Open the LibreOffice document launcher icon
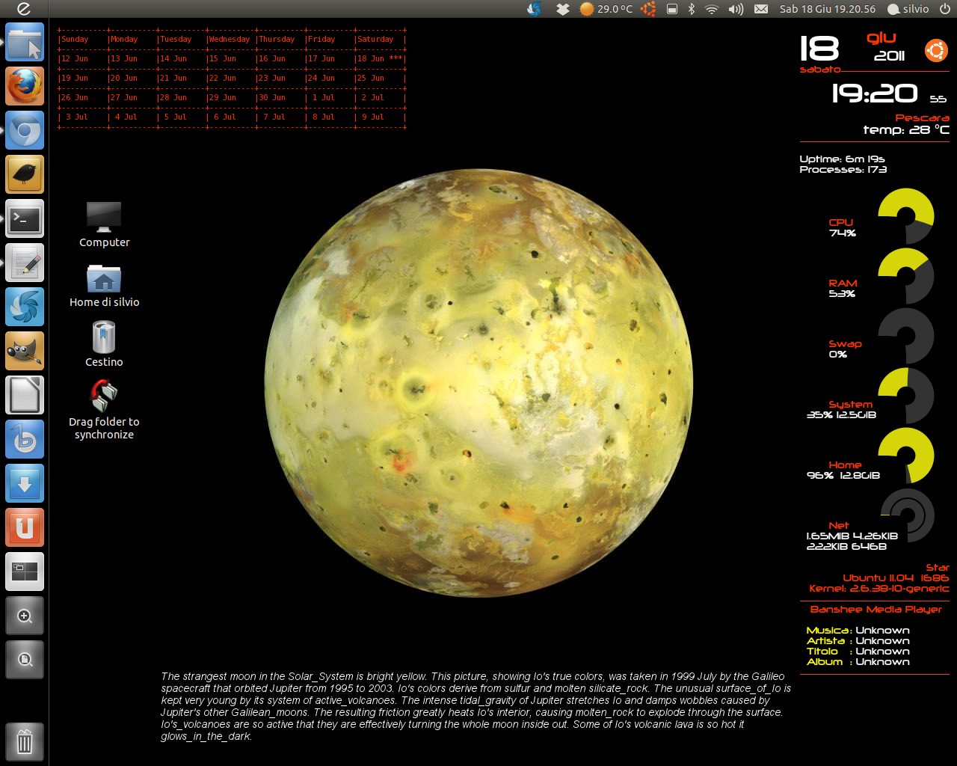The image size is (957, 766). 25,395
